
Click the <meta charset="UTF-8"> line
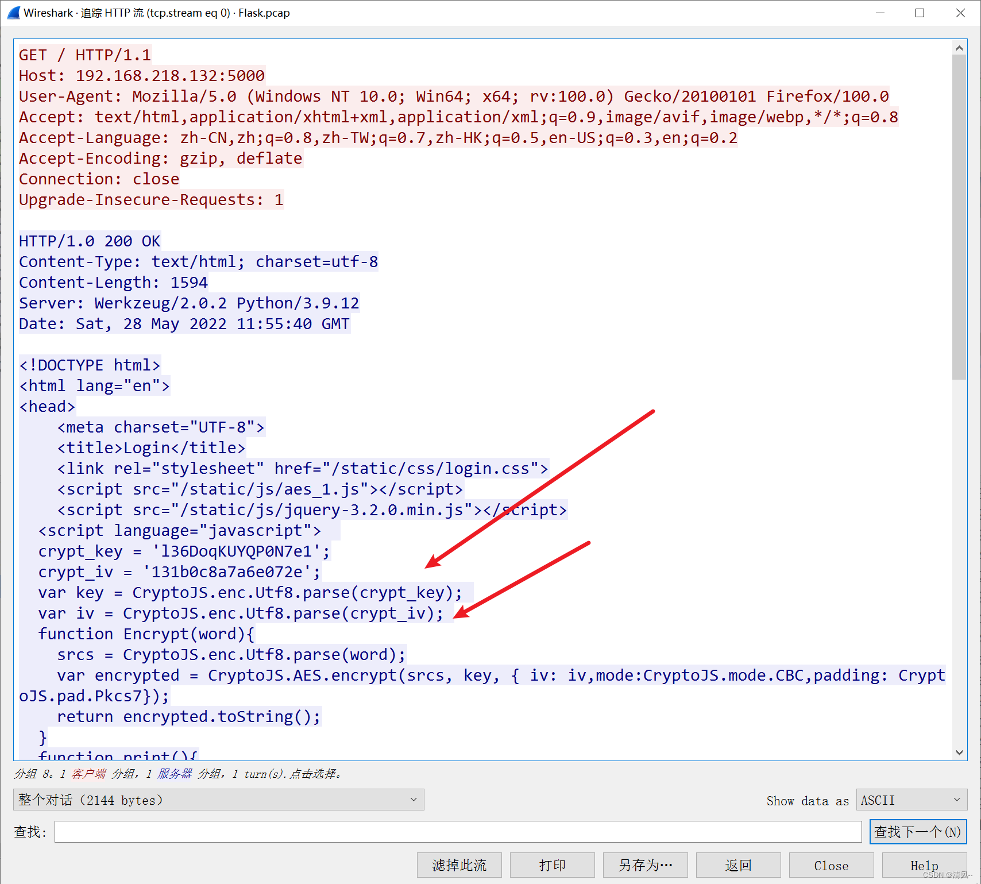(161, 427)
